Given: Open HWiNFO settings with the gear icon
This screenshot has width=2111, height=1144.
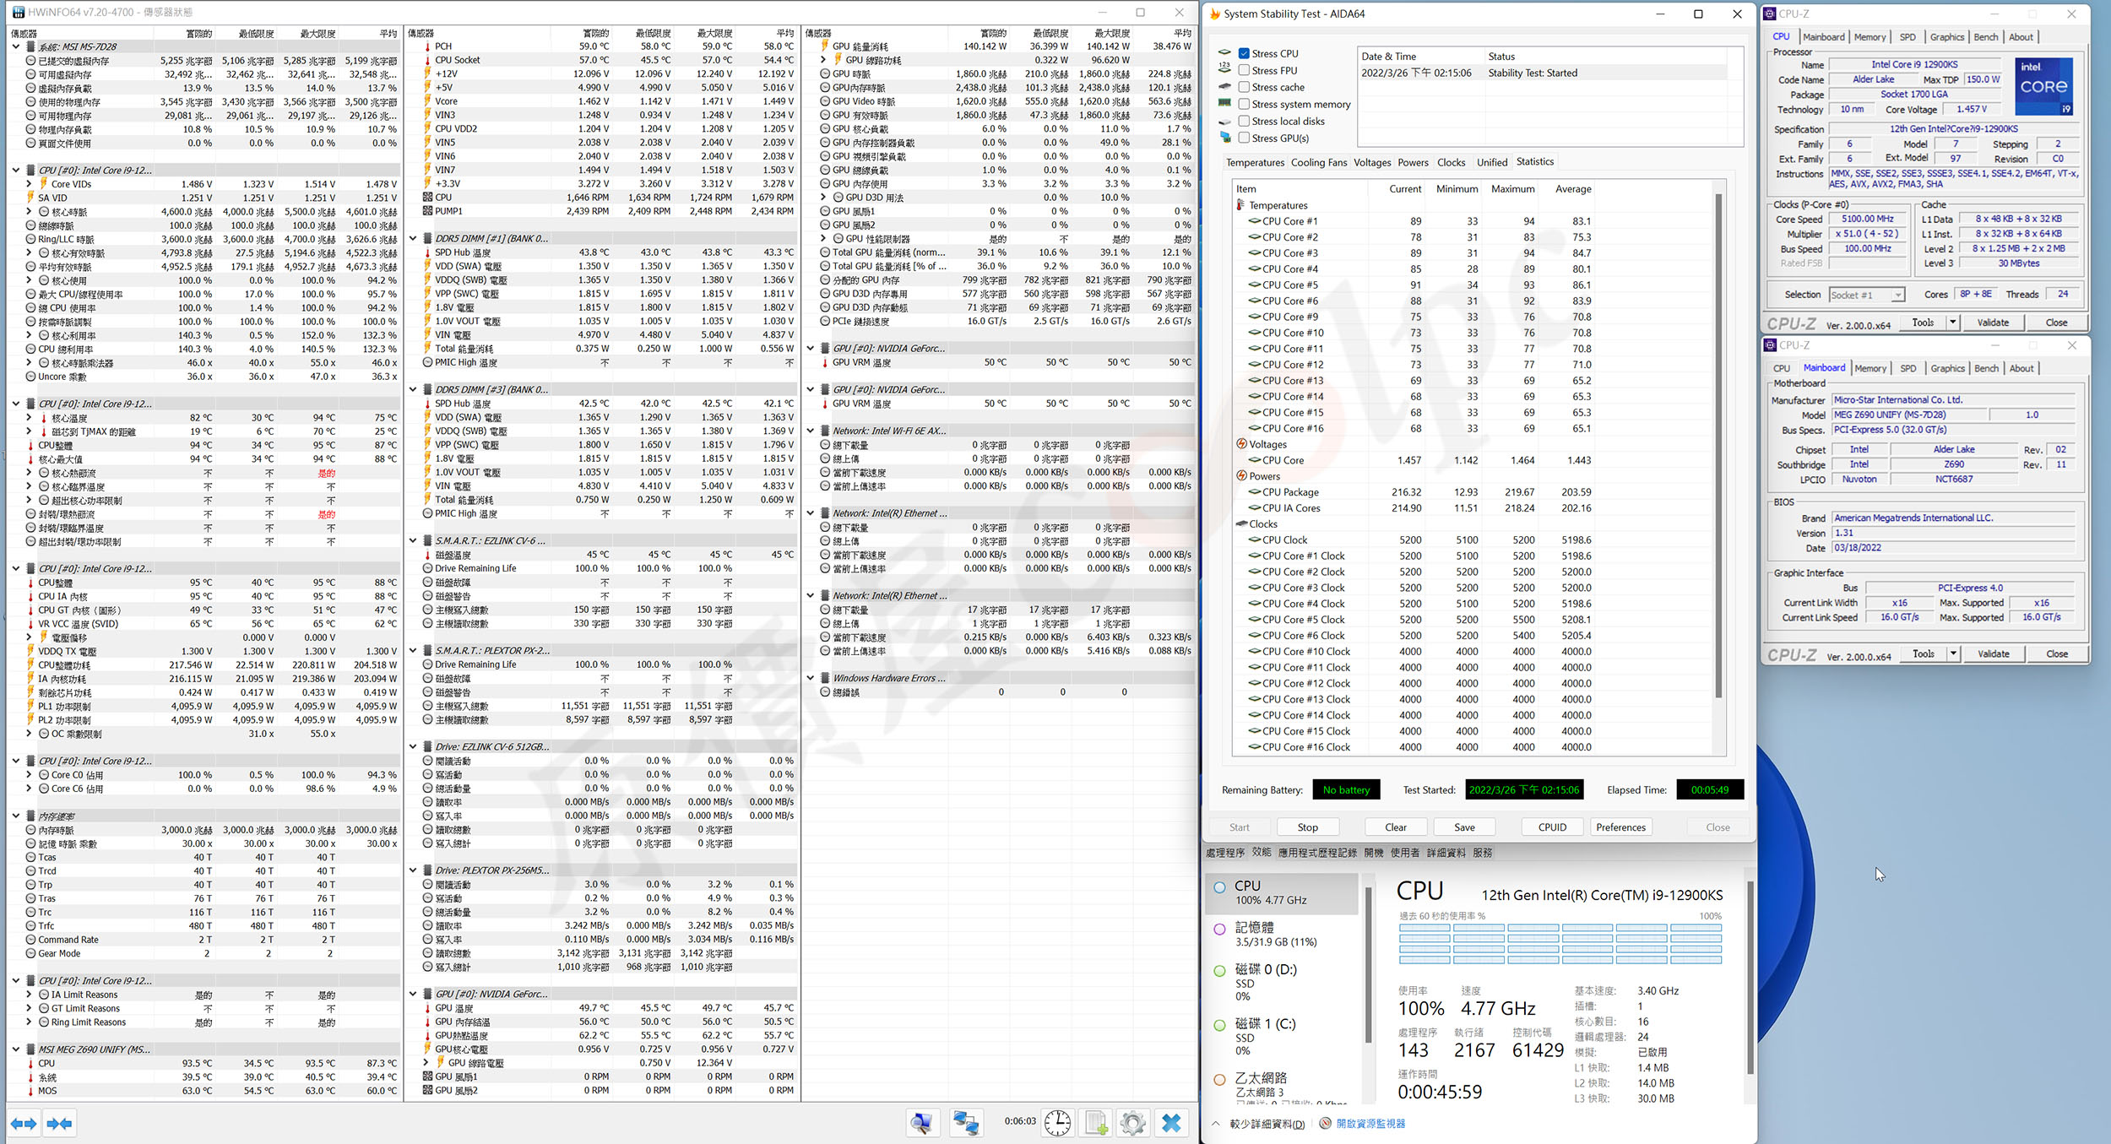Looking at the screenshot, I should click(1132, 1123).
